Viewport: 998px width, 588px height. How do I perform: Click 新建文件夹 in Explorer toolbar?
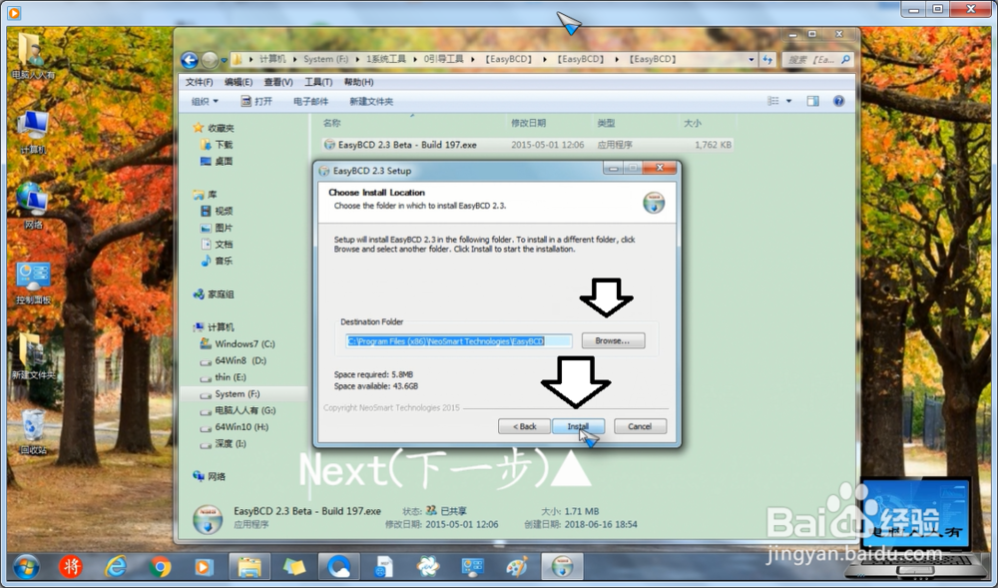371,101
